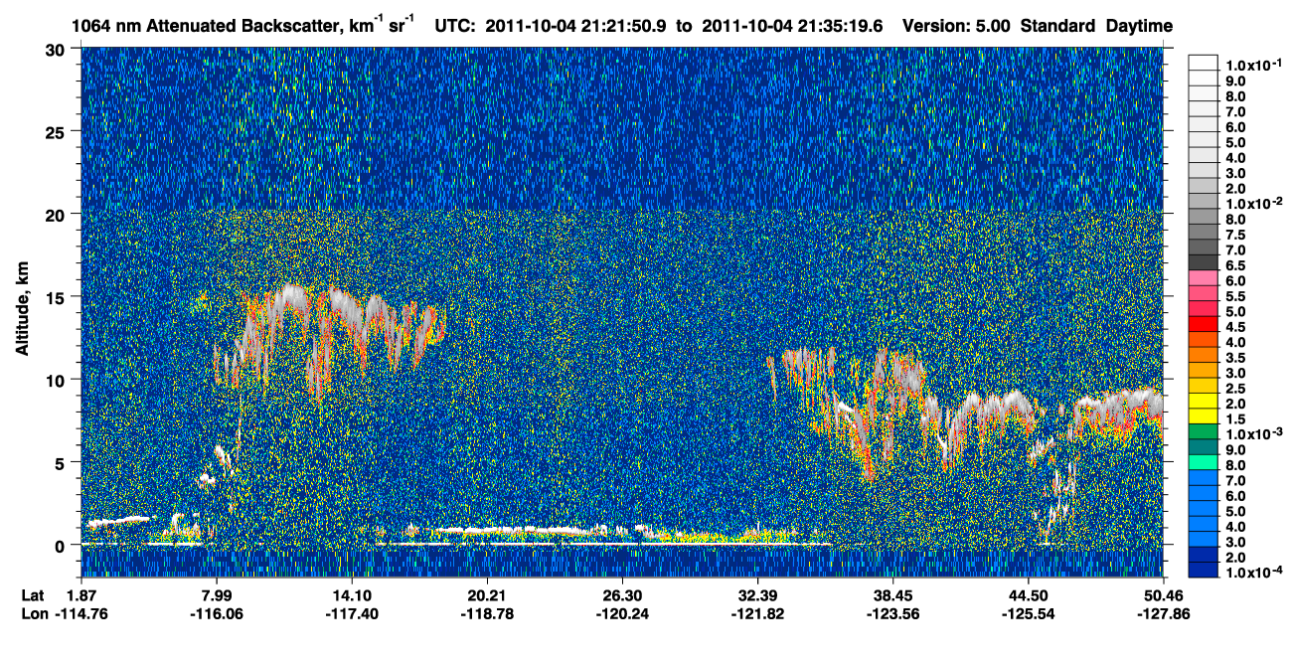Click the altitude tick label 30
The width and height of the screenshot is (1292, 663).
coord(56,49)
